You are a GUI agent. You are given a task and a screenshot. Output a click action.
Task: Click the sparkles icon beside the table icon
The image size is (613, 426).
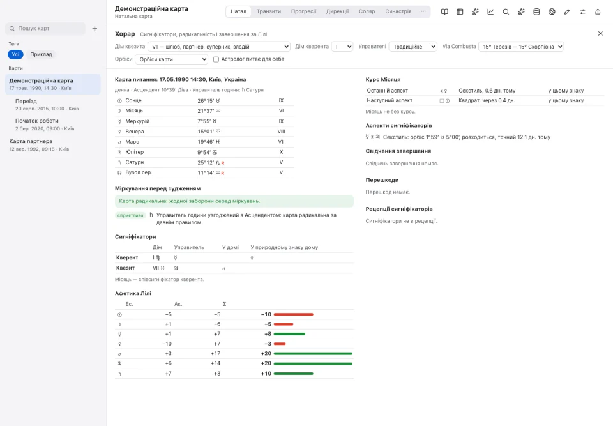click(x=475, y=11)
